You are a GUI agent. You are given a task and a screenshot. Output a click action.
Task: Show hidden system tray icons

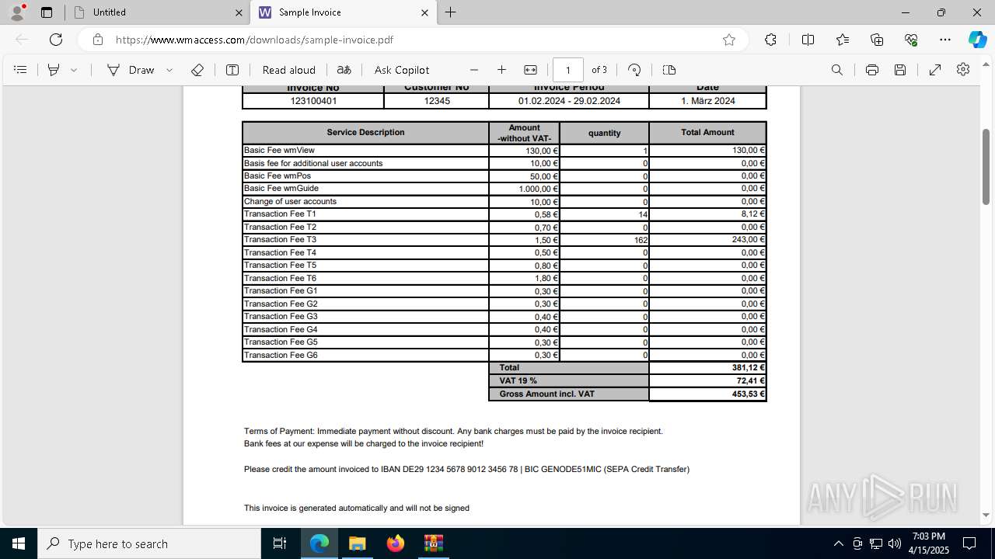click(x=838, y=543)
